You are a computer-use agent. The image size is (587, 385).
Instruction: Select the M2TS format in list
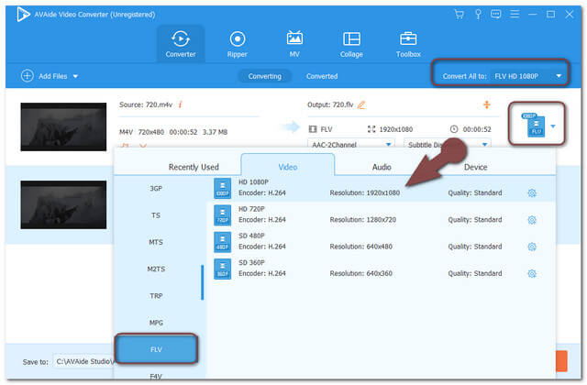(x=156, y=269)
